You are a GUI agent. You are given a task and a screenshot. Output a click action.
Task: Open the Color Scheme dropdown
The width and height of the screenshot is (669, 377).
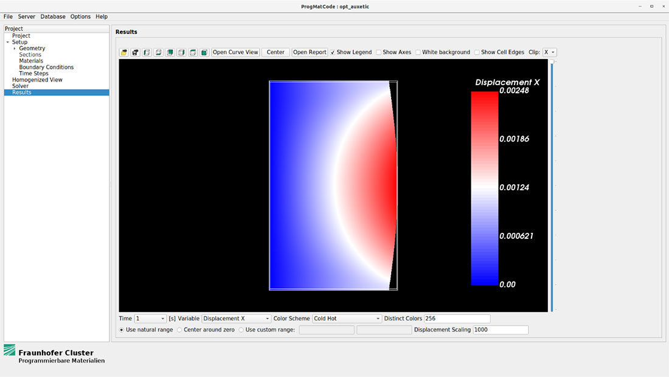pyautogui.click(x=347, y=318)
